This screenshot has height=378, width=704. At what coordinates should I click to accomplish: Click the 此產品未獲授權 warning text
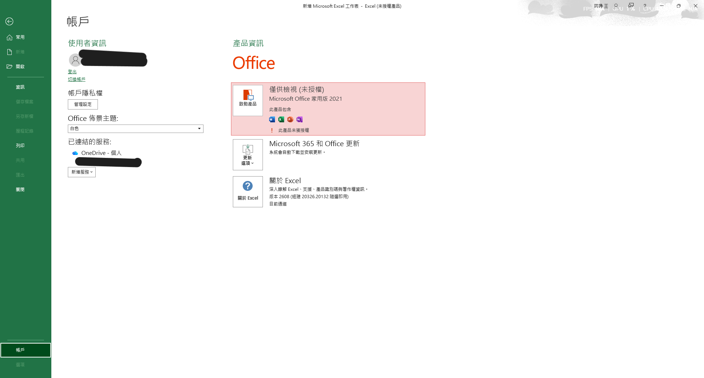pos(294,130)
